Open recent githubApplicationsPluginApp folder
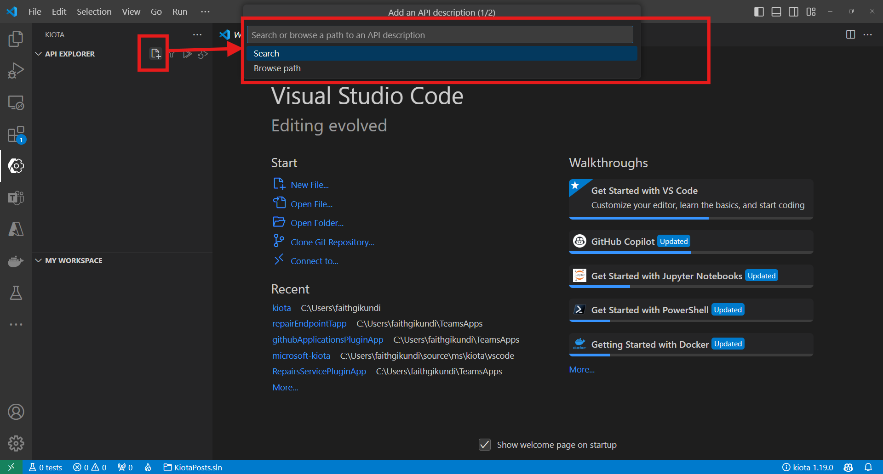The height and width of the screenshot is (474, 883). 327,339
